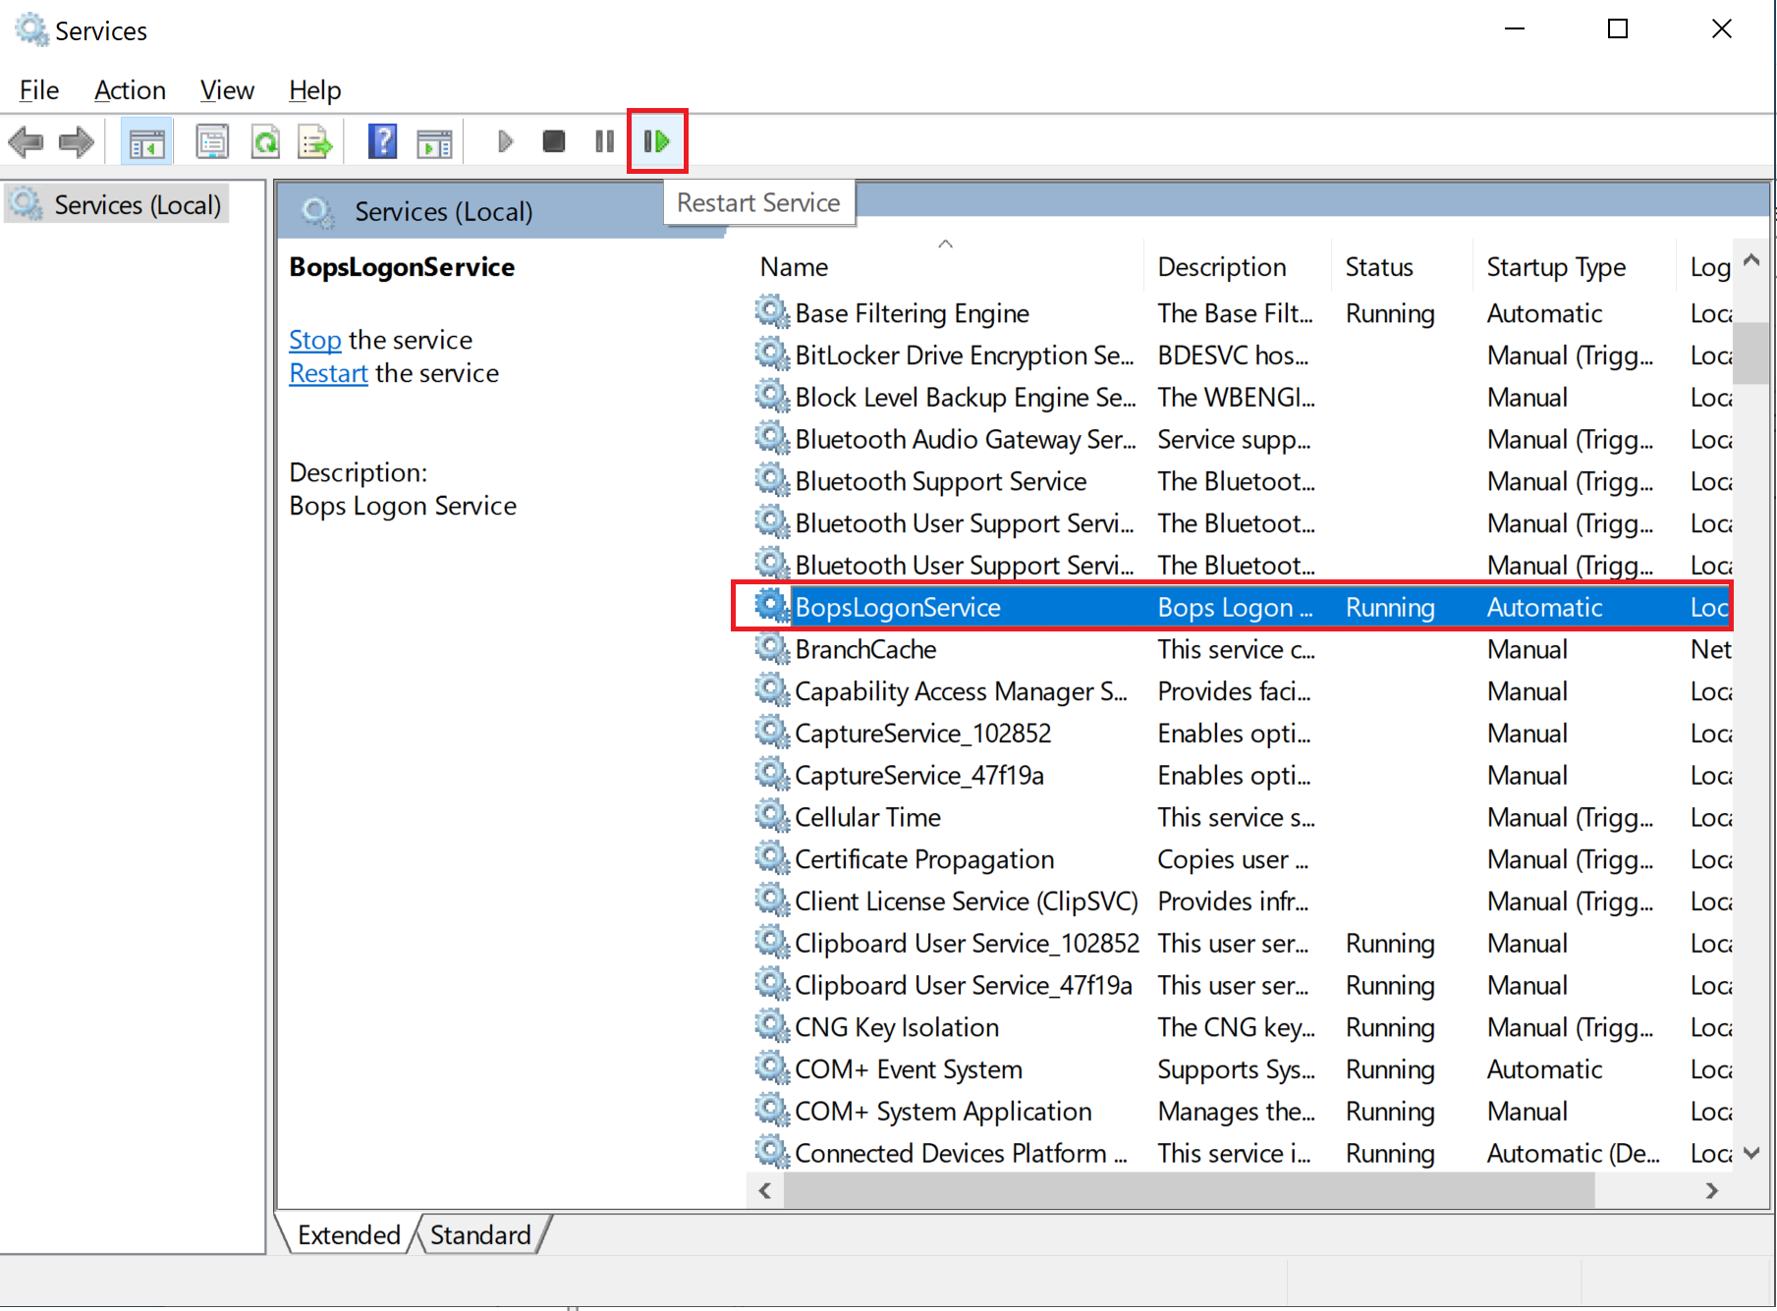Click the Restart Service toolbar icon

tap(656, 142)
